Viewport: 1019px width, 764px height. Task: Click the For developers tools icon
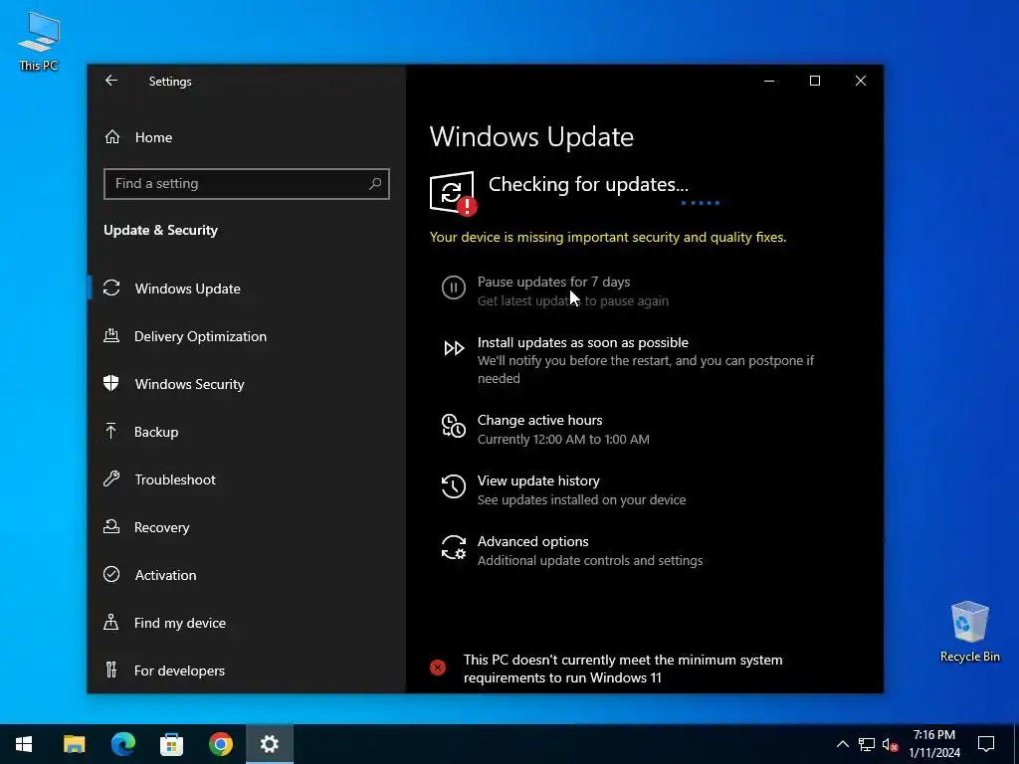(111, 669)
